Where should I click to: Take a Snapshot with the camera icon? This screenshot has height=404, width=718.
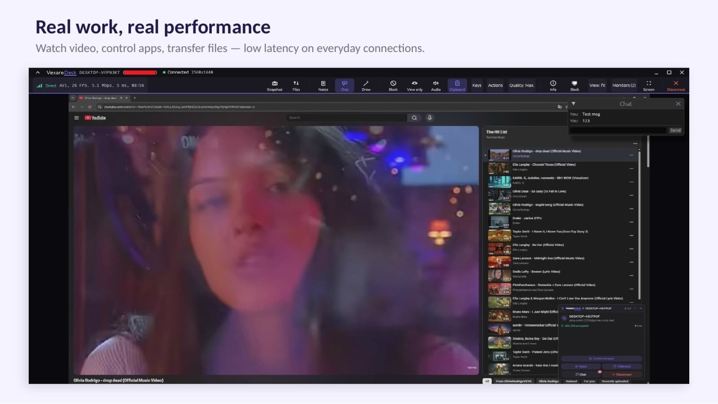(x=275, y=86)
